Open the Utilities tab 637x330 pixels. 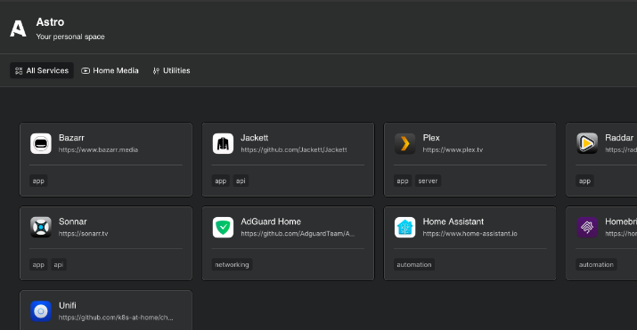click(171, 70)
